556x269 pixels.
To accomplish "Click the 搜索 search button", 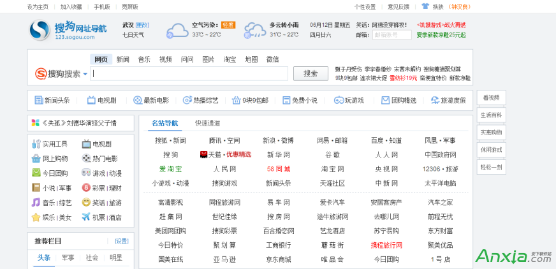I will [x=311, y=74].
